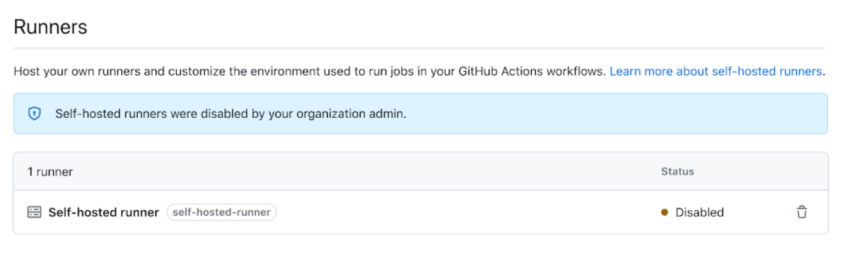Screen dimensions: 844x254
Task: Click the Disabled status text
Action: point(700,212)
